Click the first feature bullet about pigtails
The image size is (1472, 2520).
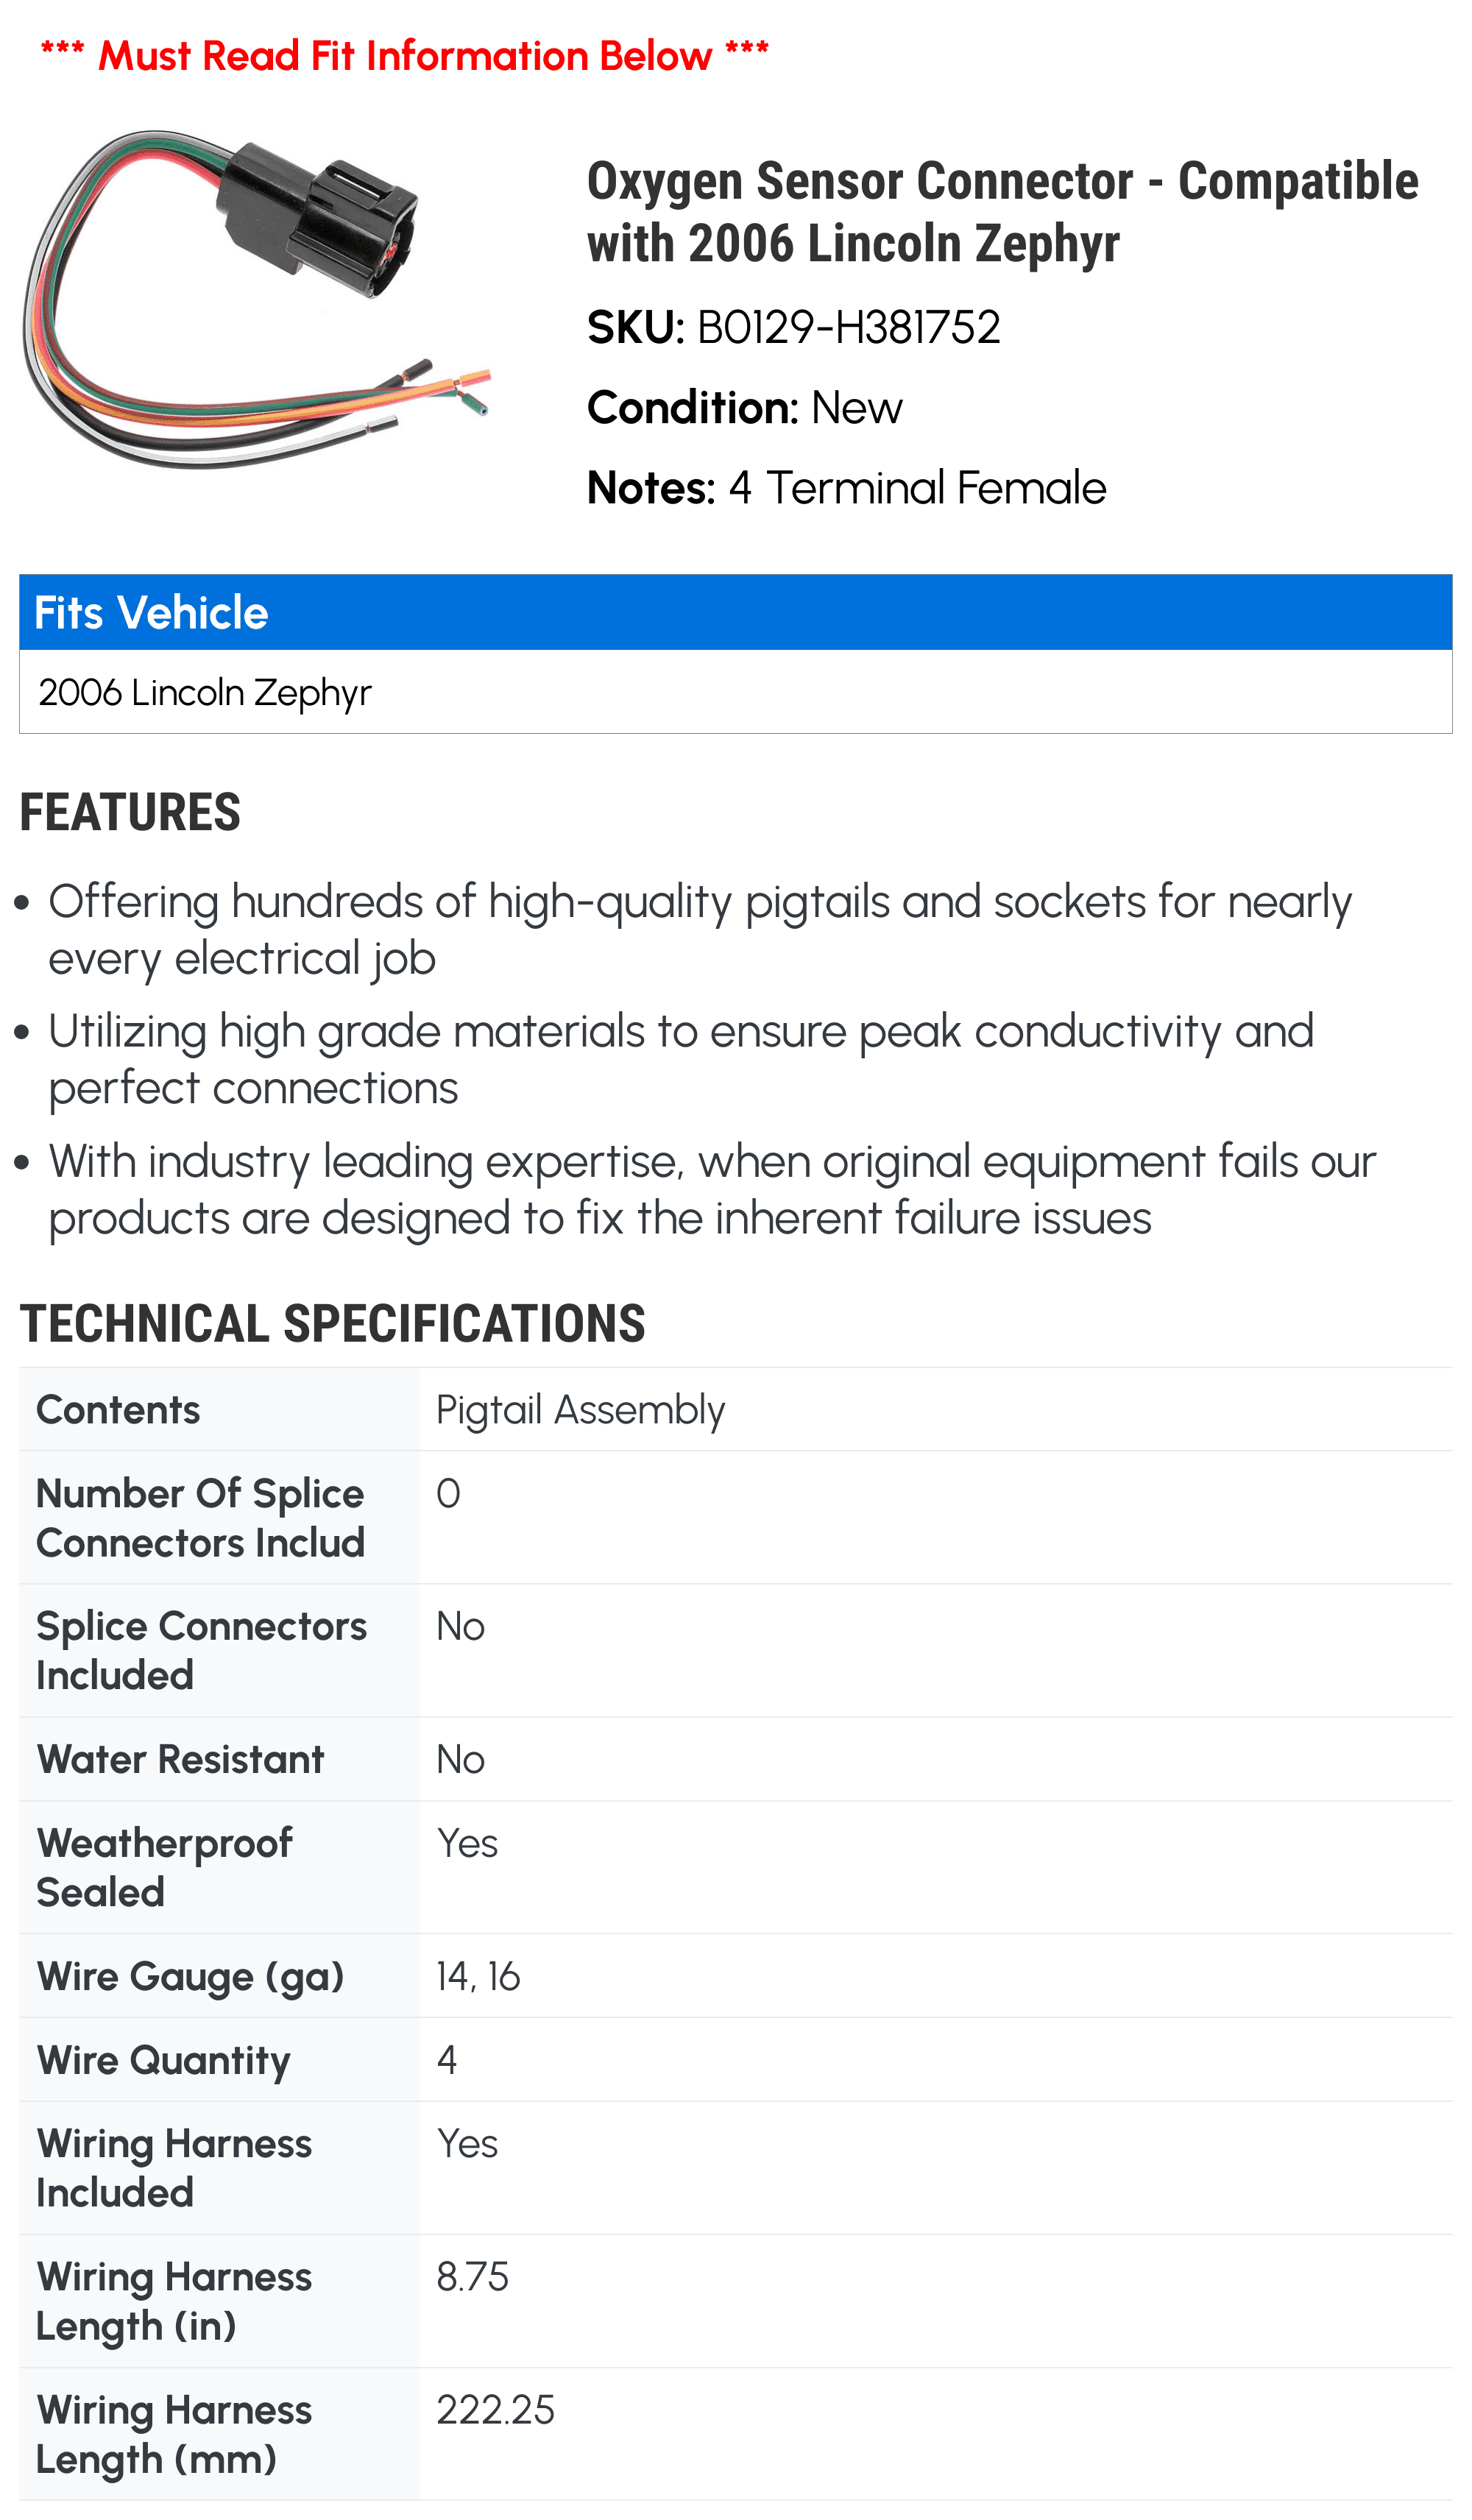click(700, 929)
